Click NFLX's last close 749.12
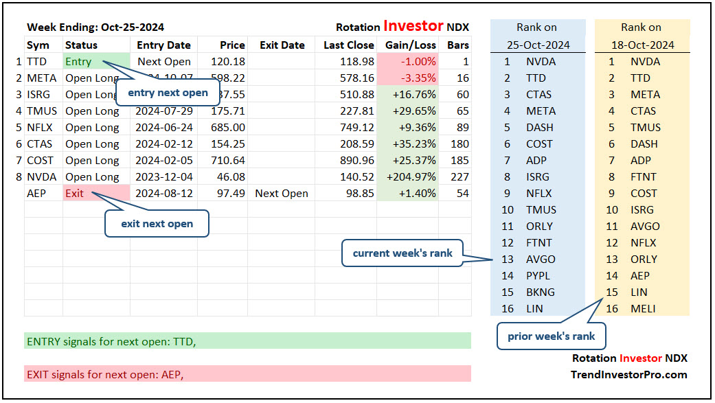 pyautogui.click(x=357, y=127)
